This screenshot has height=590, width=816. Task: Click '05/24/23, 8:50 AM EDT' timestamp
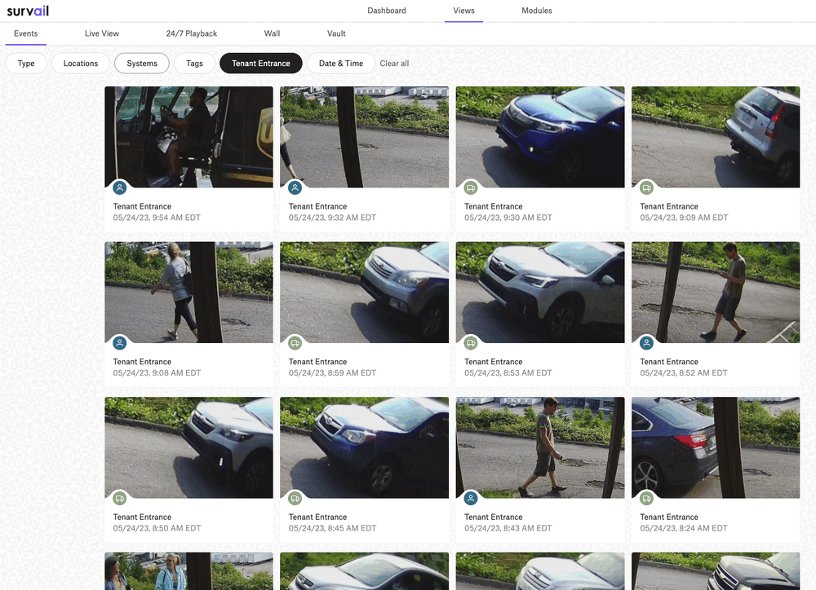157,528
